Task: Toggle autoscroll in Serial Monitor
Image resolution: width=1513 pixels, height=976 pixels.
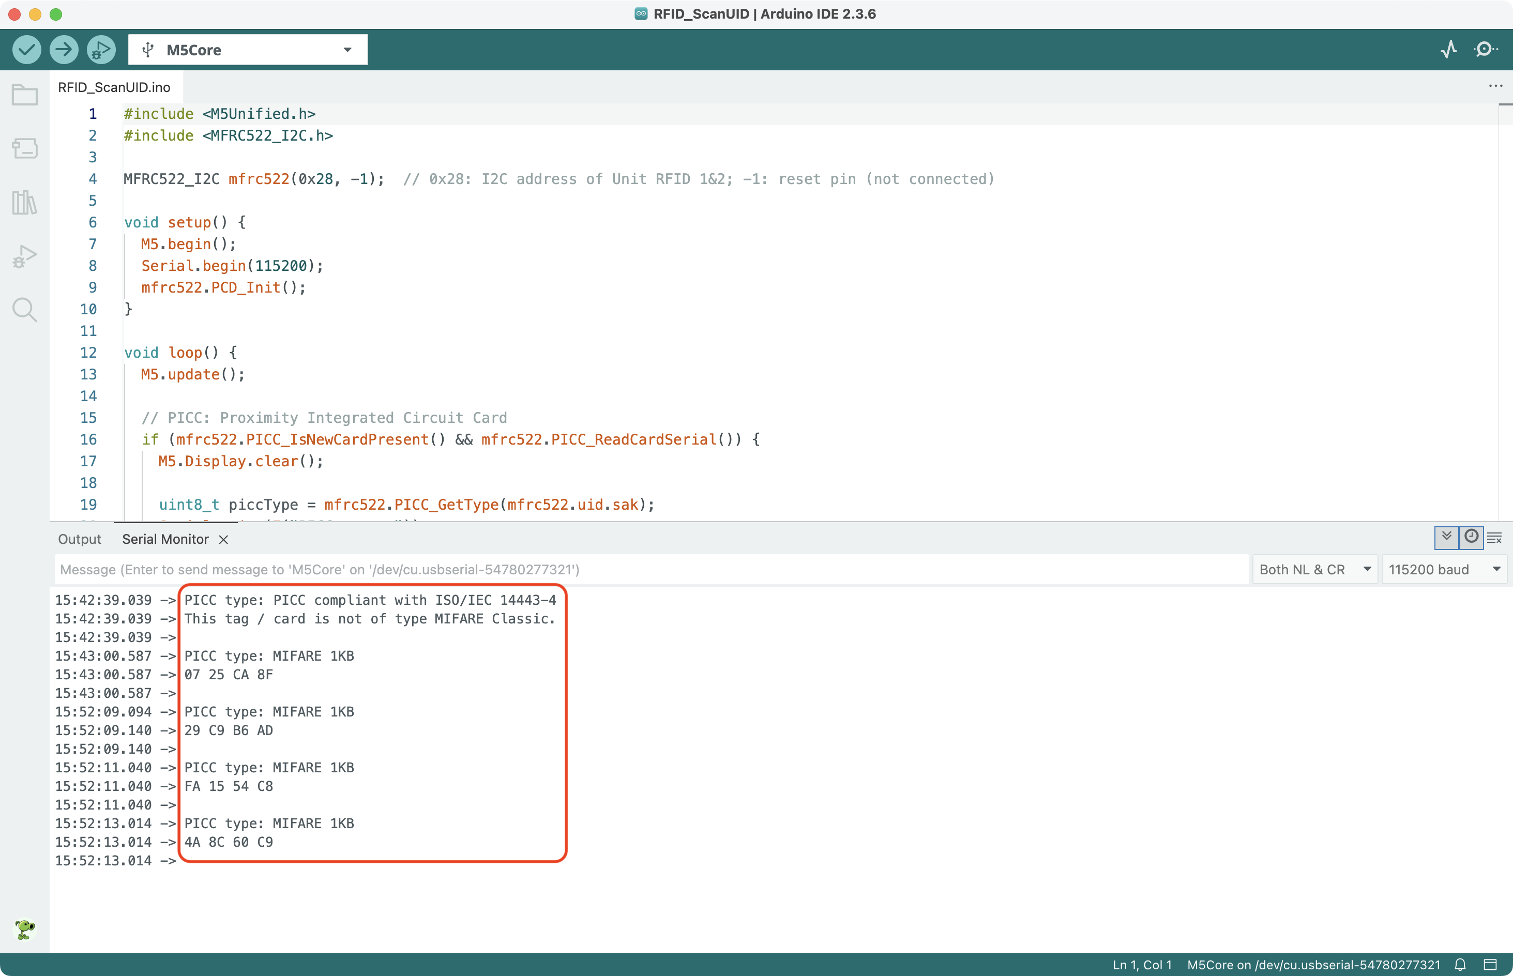Action: pos(1446,538)
